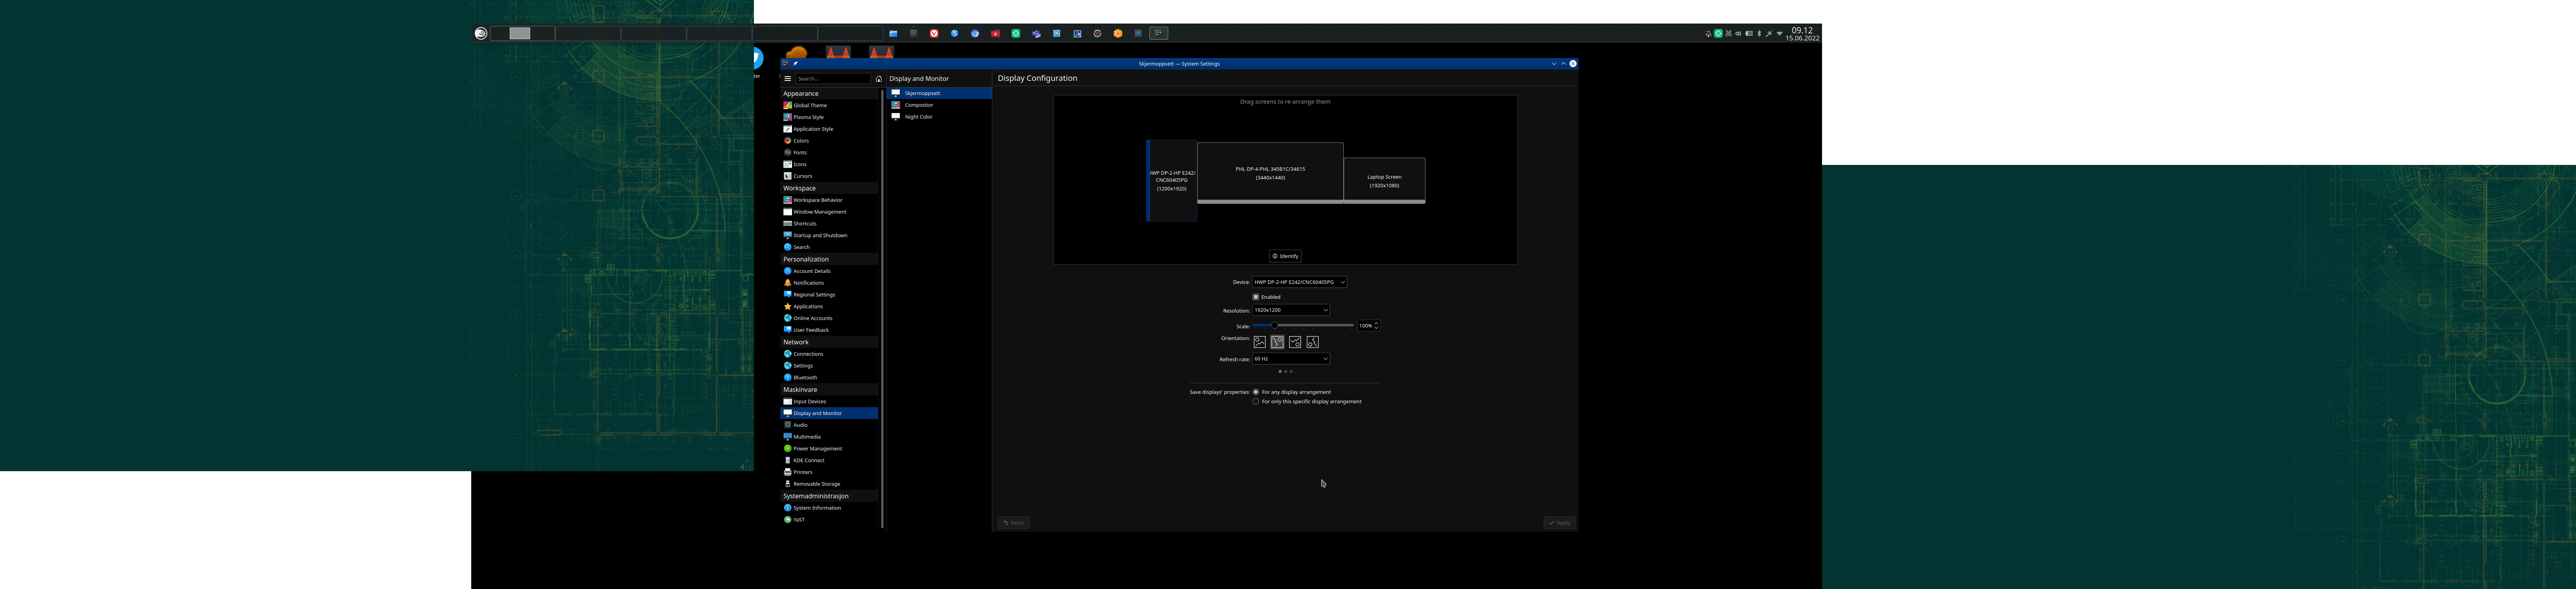Select the HWP DP-2 HP E242 screen in the arrangement
This screenshot has width=2576, height=589.
pos(1172,181)
